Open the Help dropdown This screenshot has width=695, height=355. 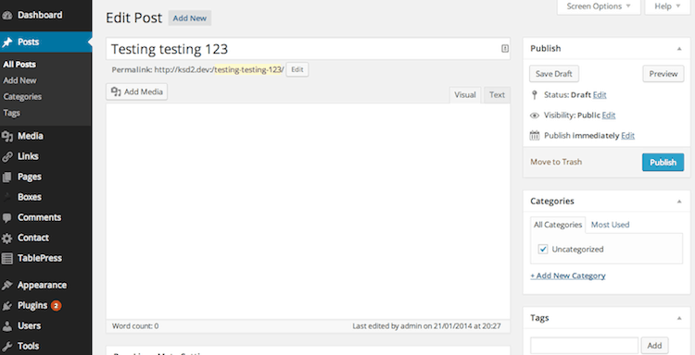click(x=667, y=6)
